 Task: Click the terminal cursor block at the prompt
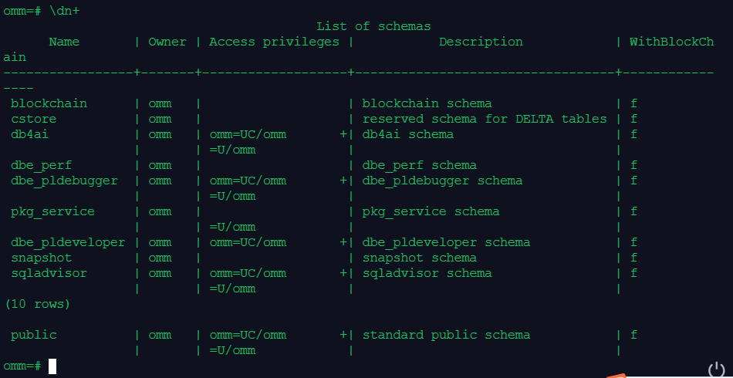tap(52, 366)
